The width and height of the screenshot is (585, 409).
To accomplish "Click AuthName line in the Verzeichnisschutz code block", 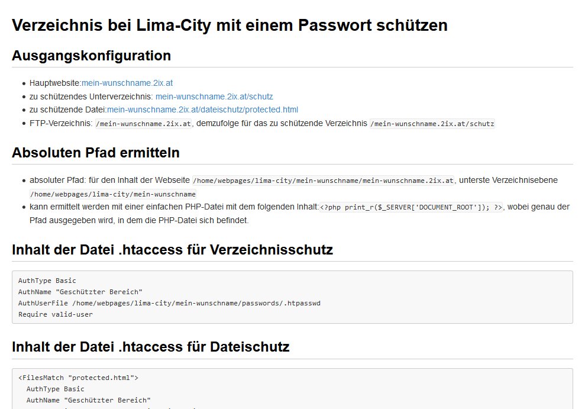I will coord(80,292).
